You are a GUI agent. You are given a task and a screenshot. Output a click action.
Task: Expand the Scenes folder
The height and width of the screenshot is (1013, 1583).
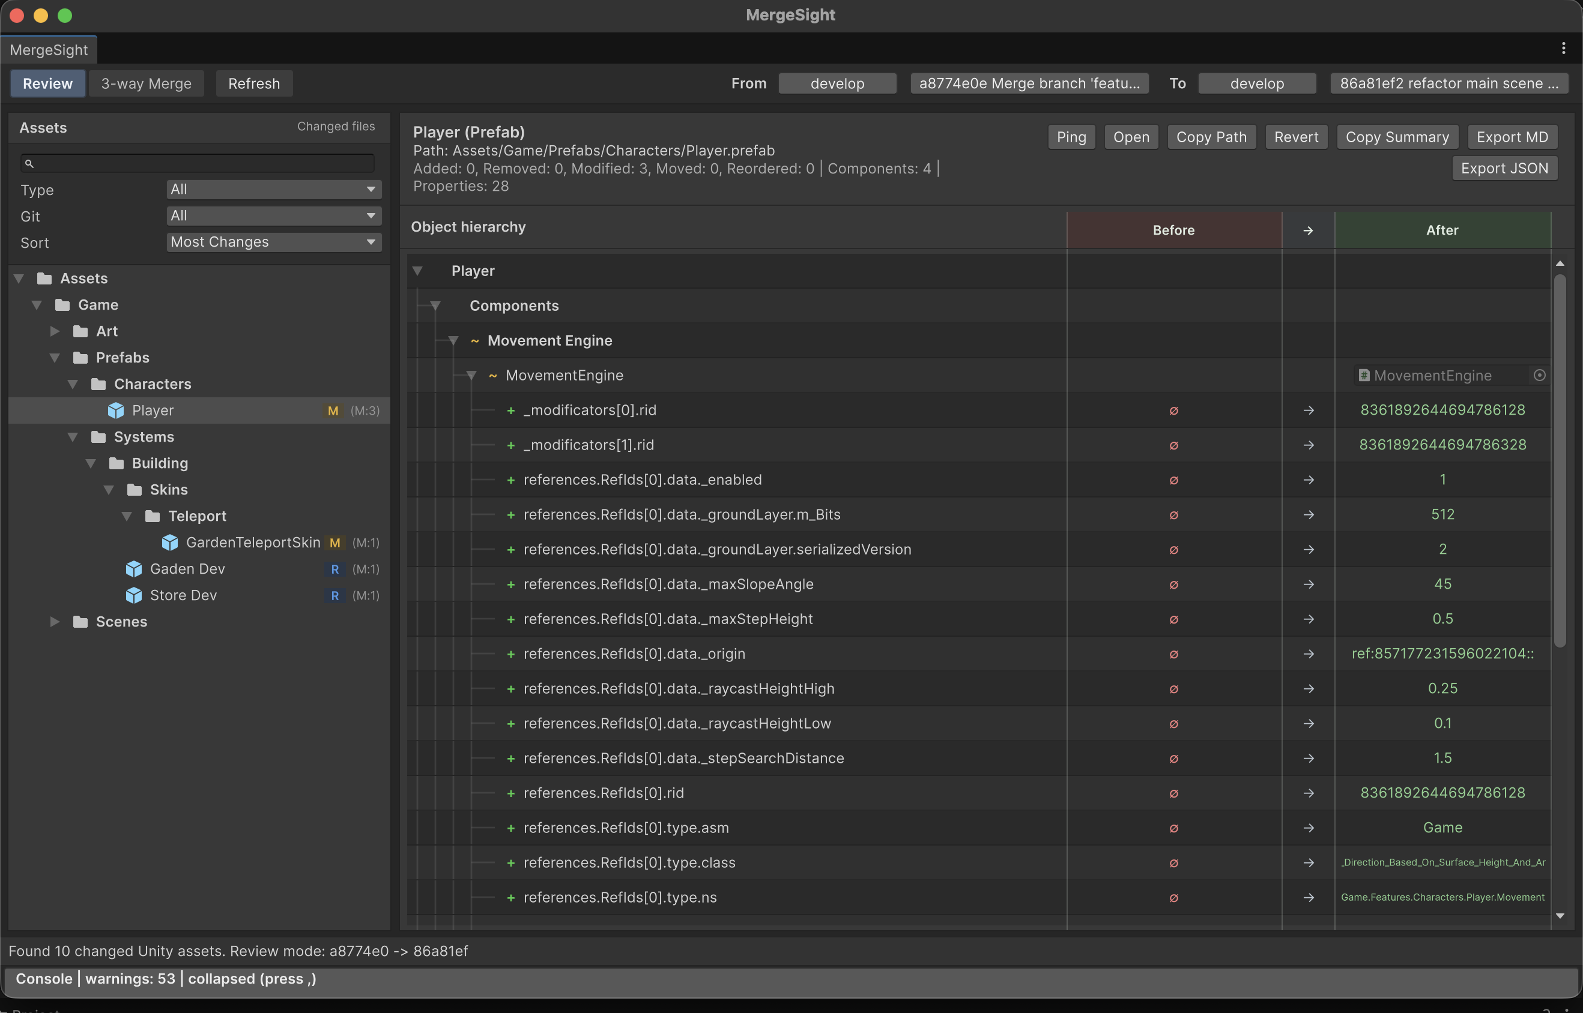tap(55, 622)
